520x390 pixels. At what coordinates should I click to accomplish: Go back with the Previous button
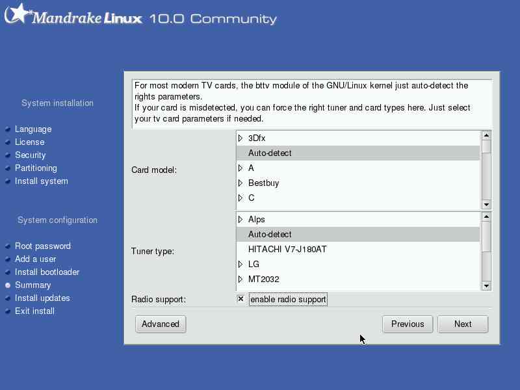tap(408, 324)
